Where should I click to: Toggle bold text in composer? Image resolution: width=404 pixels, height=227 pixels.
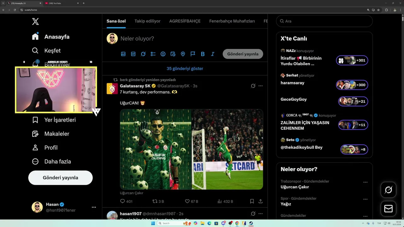point(203,54)
